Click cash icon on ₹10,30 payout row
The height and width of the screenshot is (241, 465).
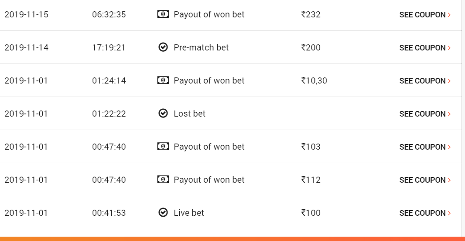tap(163, 80)
